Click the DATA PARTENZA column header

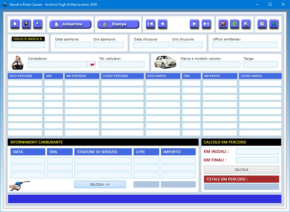pyautogui.click(x=25, y=76)
